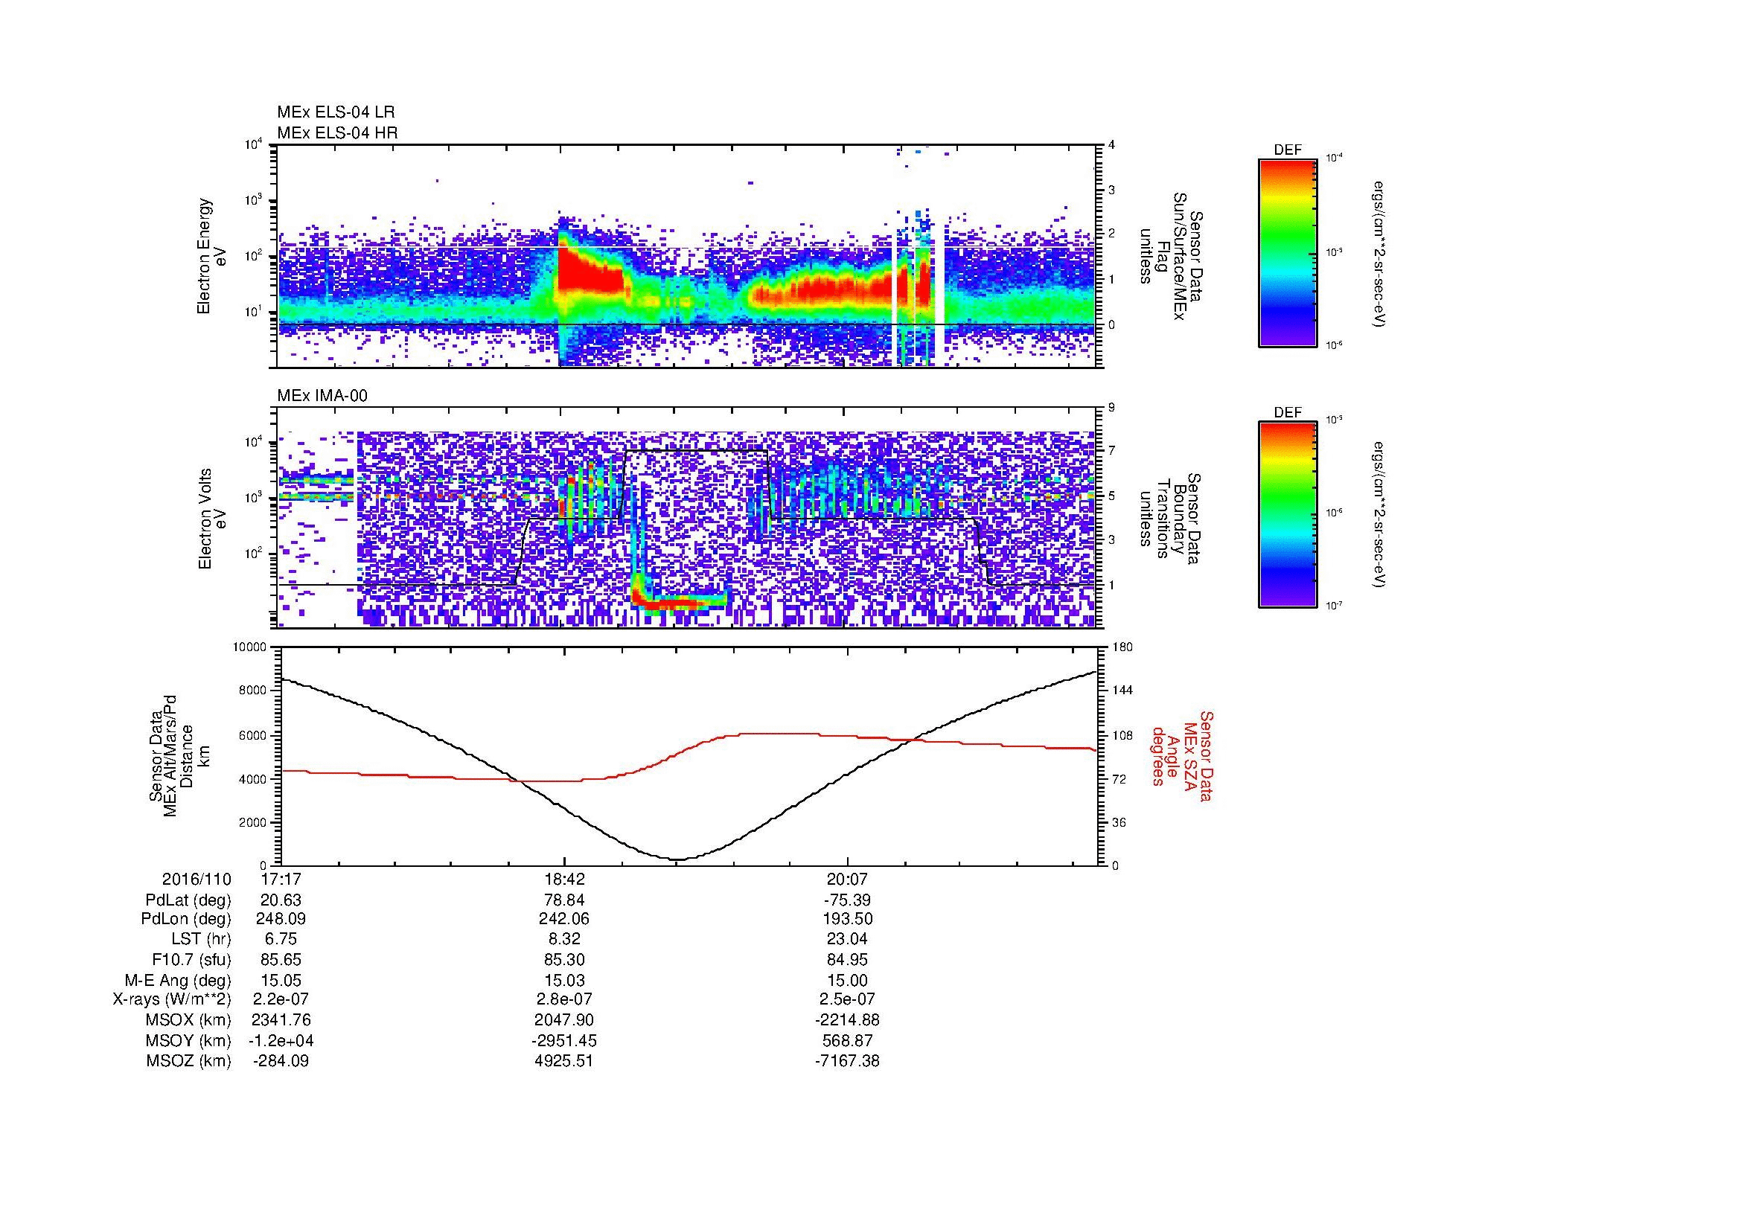Click the red 'MEx SZA Angle degrees' label

[1183, 755]
